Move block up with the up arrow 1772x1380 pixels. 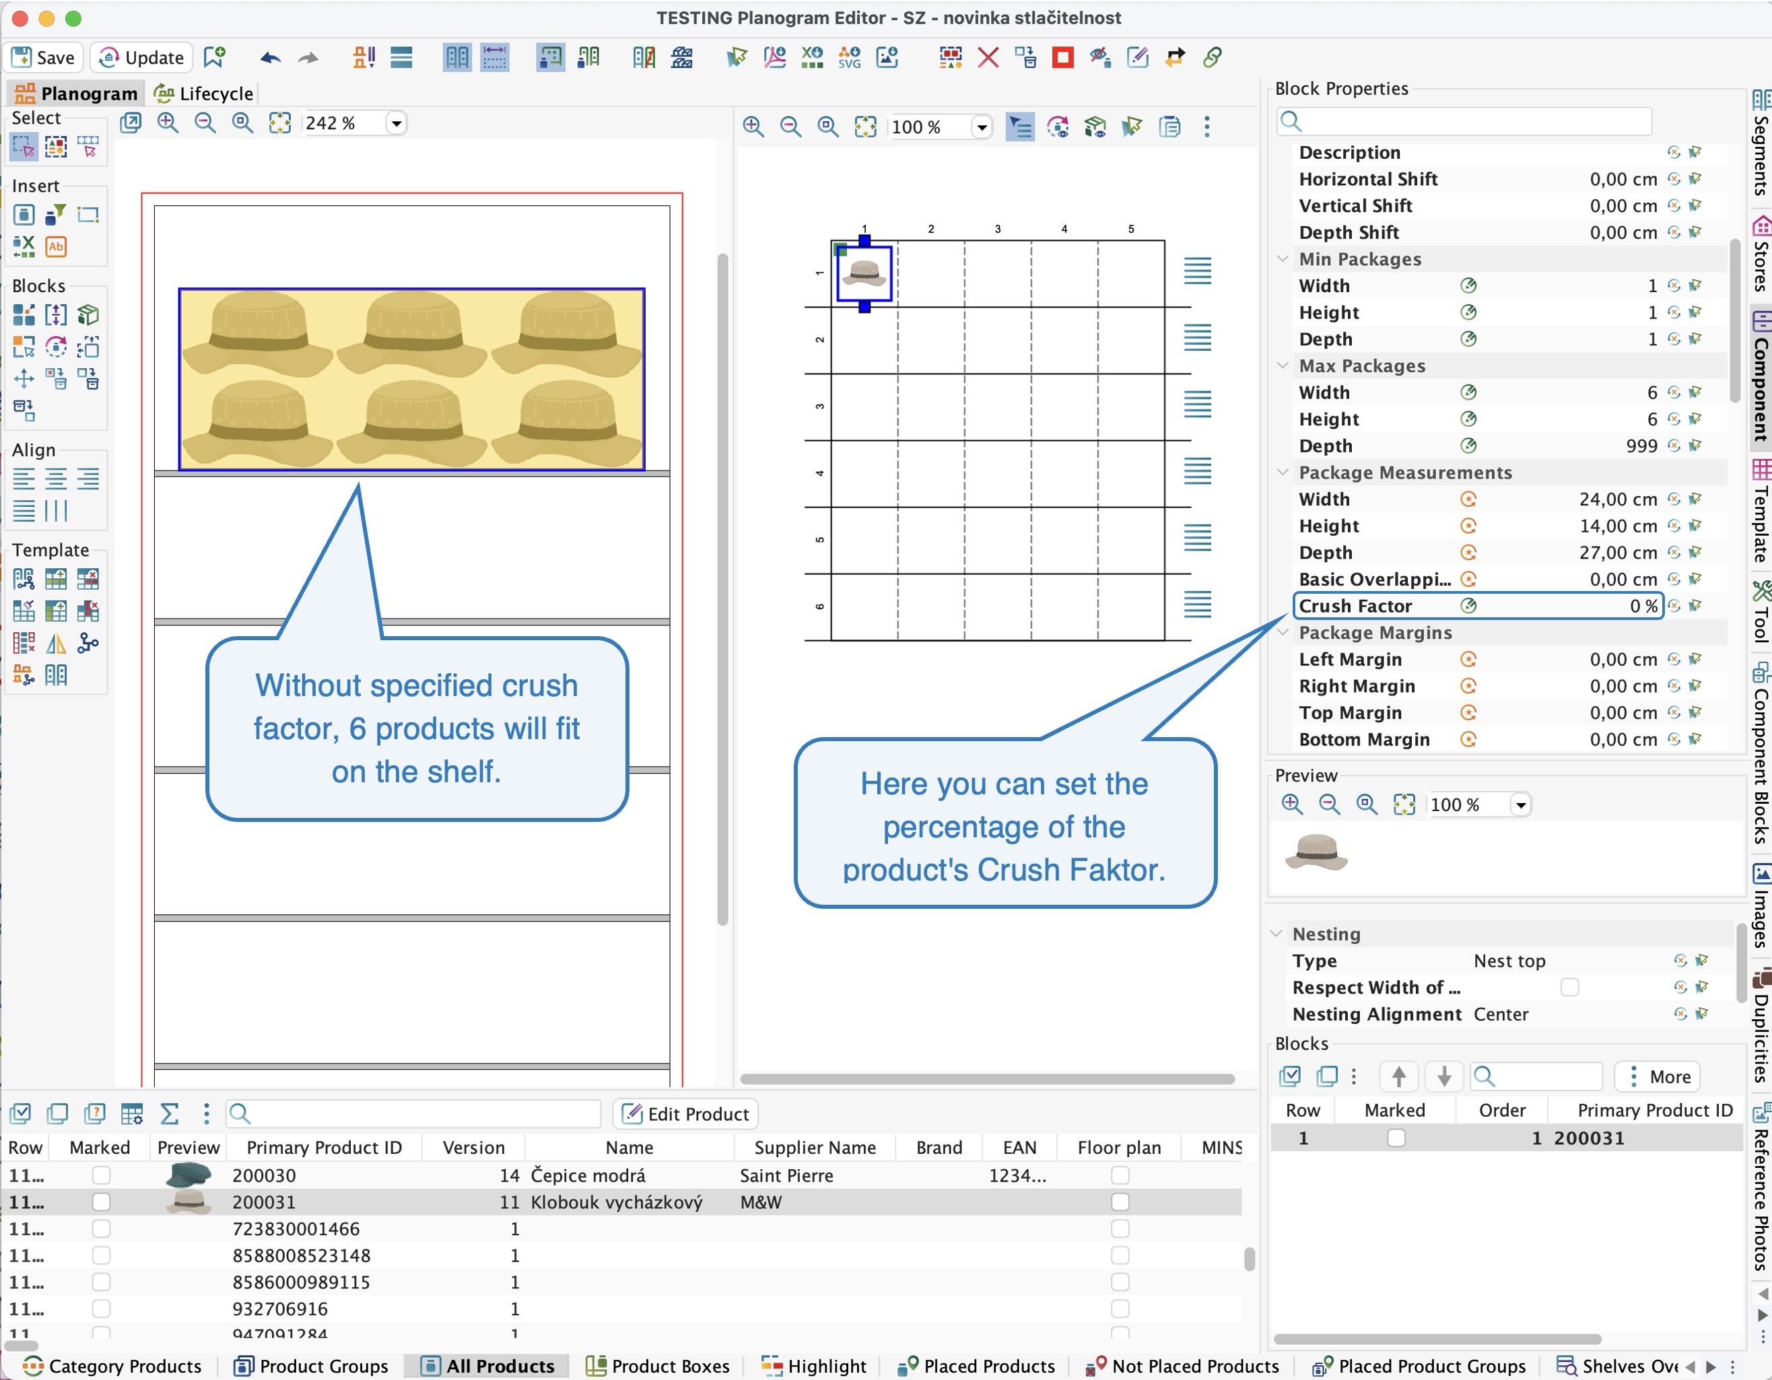point(1398,1077)
